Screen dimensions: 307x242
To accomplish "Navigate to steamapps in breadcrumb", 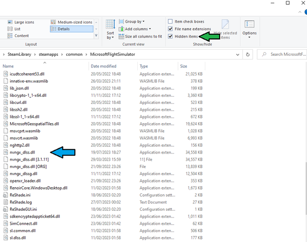I will pyautogui.click(x=48, y=54).
